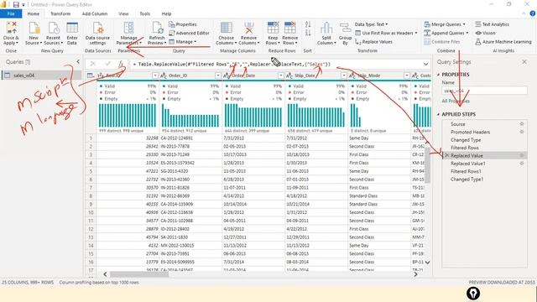Open the Help question mark icon
Viewport: 537px width, 302px height.
(533, 13)
